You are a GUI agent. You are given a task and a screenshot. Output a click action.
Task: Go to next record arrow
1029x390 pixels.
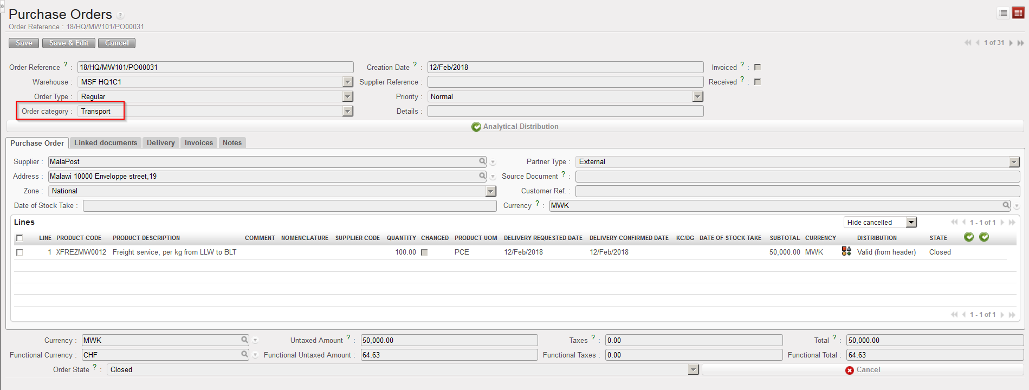[1011, 43]
